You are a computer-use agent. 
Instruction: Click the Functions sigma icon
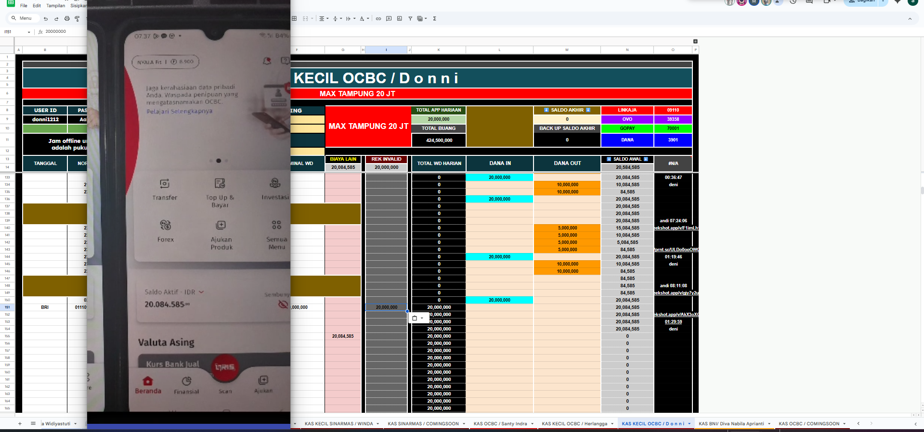434,19
